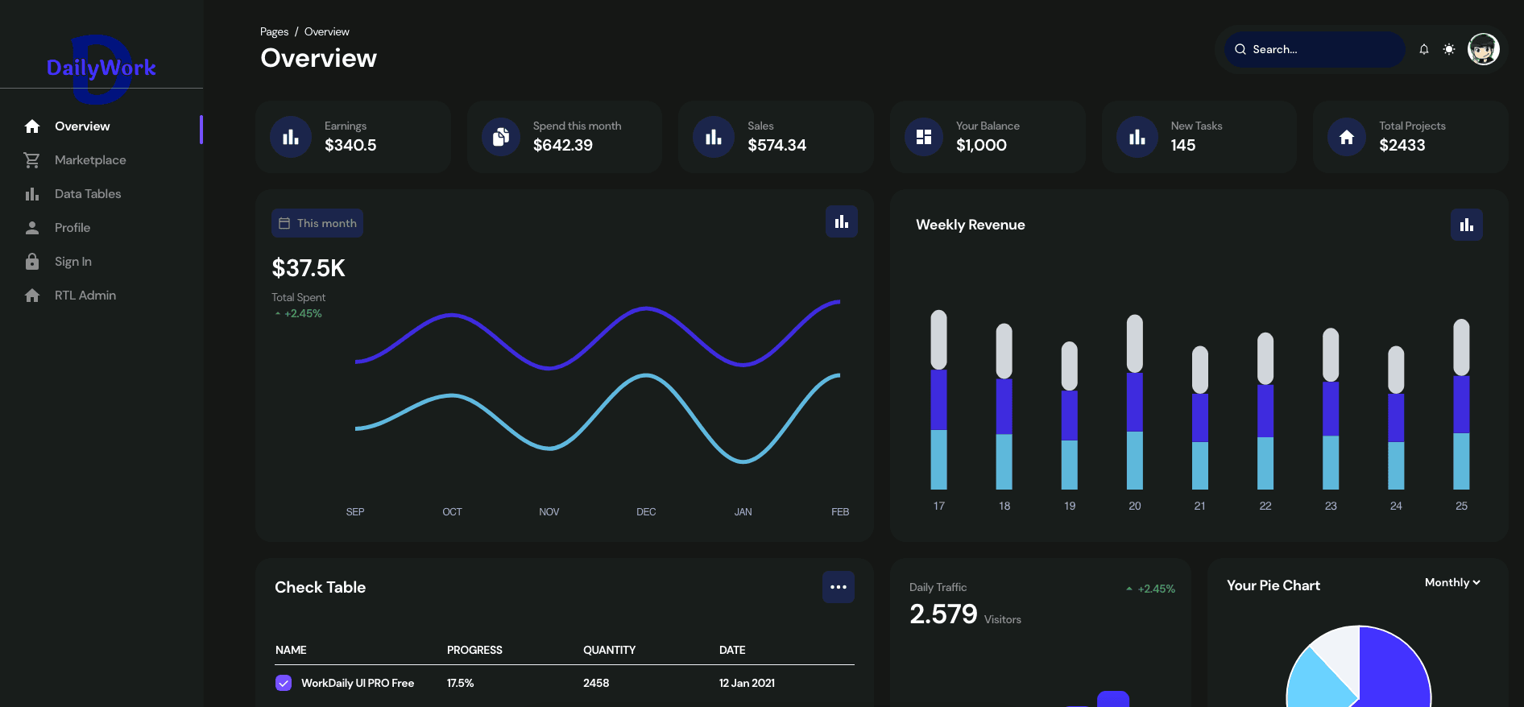The image size is (1524, 707).
Task: Click the day 25 bar in Weekly Revenue
Action: [1461, 404]
